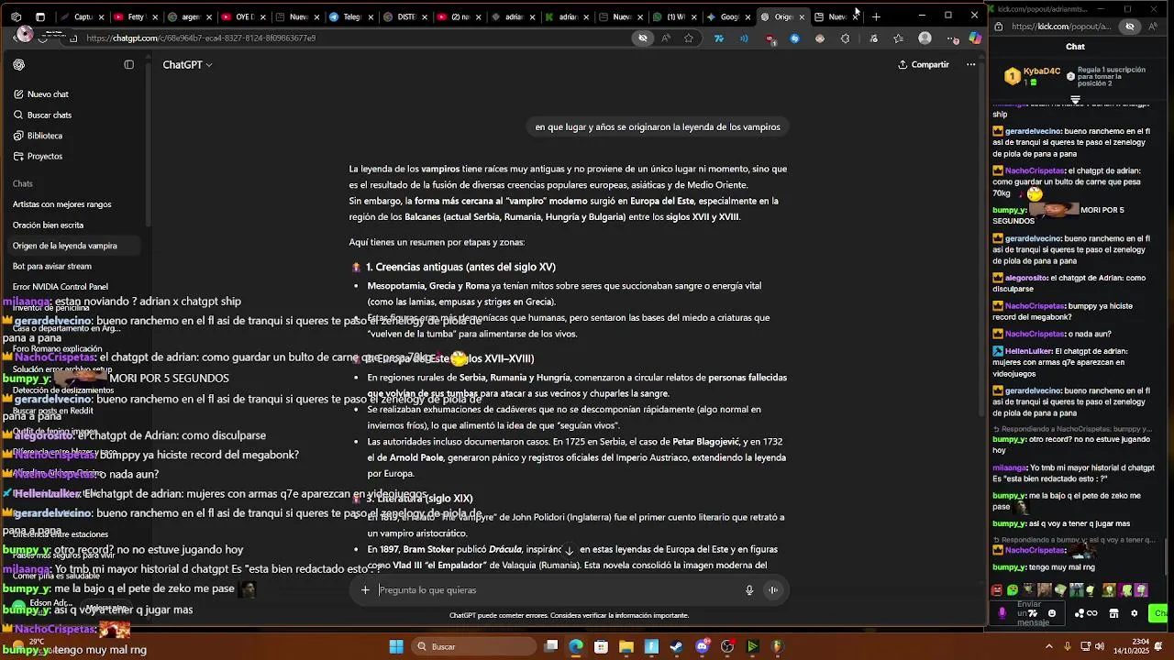
Task: Start ChatGPT voice mode waveform button
Action: click(773, 590)
